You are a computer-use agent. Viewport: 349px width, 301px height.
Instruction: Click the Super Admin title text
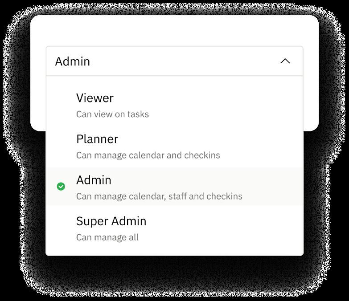(x=111, y=221)
